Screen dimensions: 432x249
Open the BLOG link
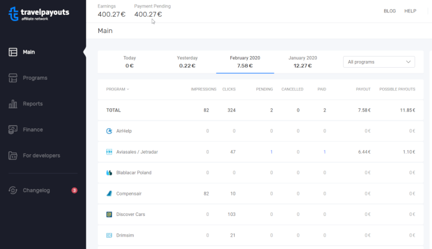click(x=390, y=11)
